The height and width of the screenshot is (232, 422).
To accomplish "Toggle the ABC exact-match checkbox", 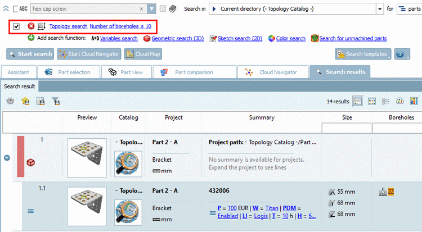I will pos(16,9).
